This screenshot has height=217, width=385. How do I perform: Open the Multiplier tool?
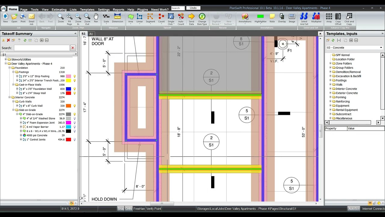[316, 18]
